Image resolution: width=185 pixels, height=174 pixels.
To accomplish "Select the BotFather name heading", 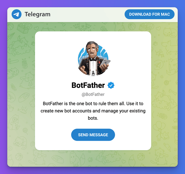I will [x=88, y=85].
